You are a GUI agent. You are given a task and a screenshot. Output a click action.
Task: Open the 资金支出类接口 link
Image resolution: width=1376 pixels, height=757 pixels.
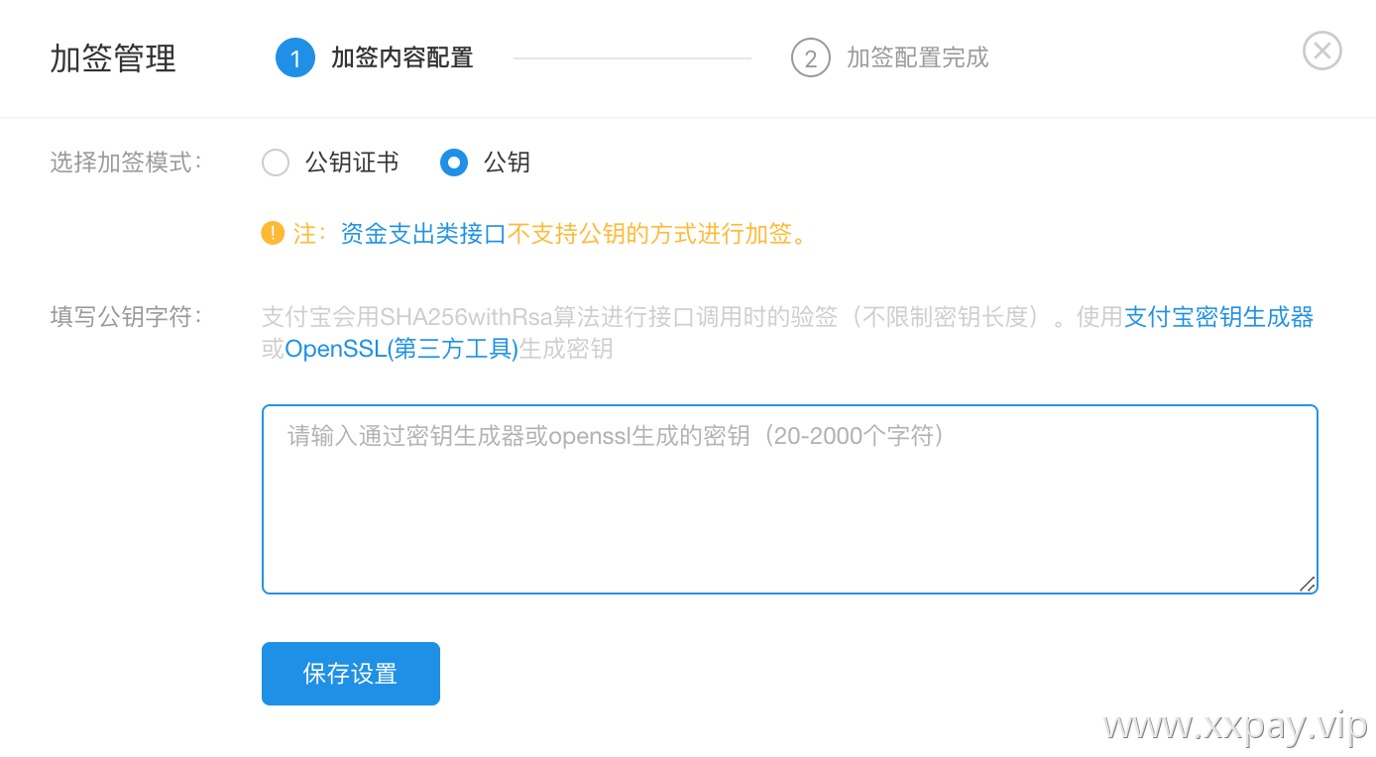[x=423, y=234]
